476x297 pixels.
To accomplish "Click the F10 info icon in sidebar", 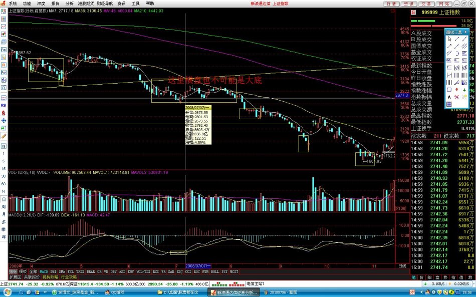I will click(x=4, y=50).
